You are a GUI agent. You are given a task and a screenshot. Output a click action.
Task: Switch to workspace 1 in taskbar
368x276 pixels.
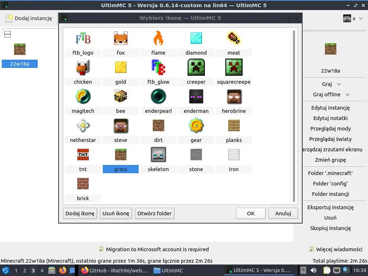(16, 271)
